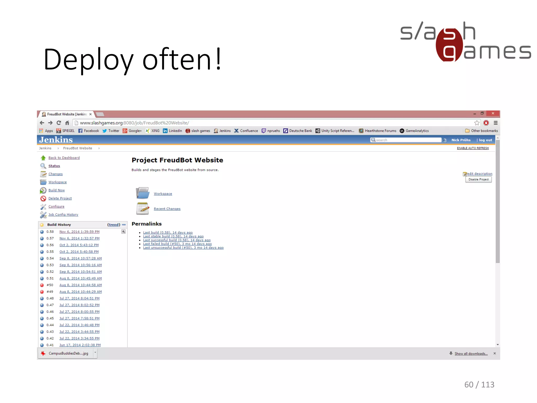Click the Disable Project button

click(x=479, y=179)
